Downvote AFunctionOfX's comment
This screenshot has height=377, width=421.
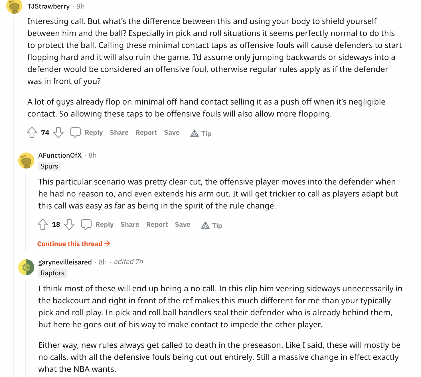click(69, 224)
